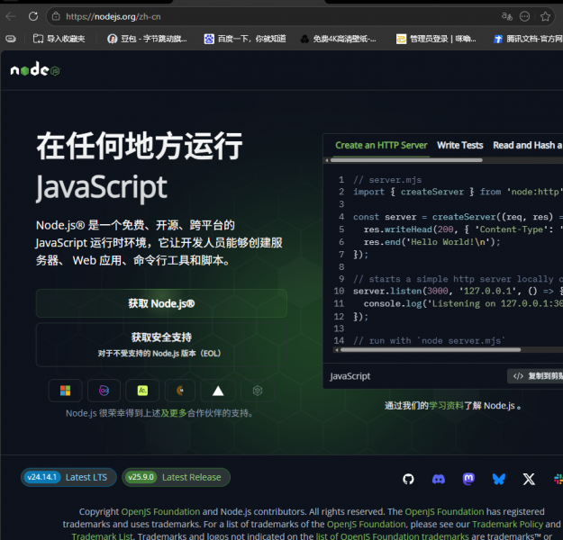Switch to the Read and Hash tab

(527, 145)
